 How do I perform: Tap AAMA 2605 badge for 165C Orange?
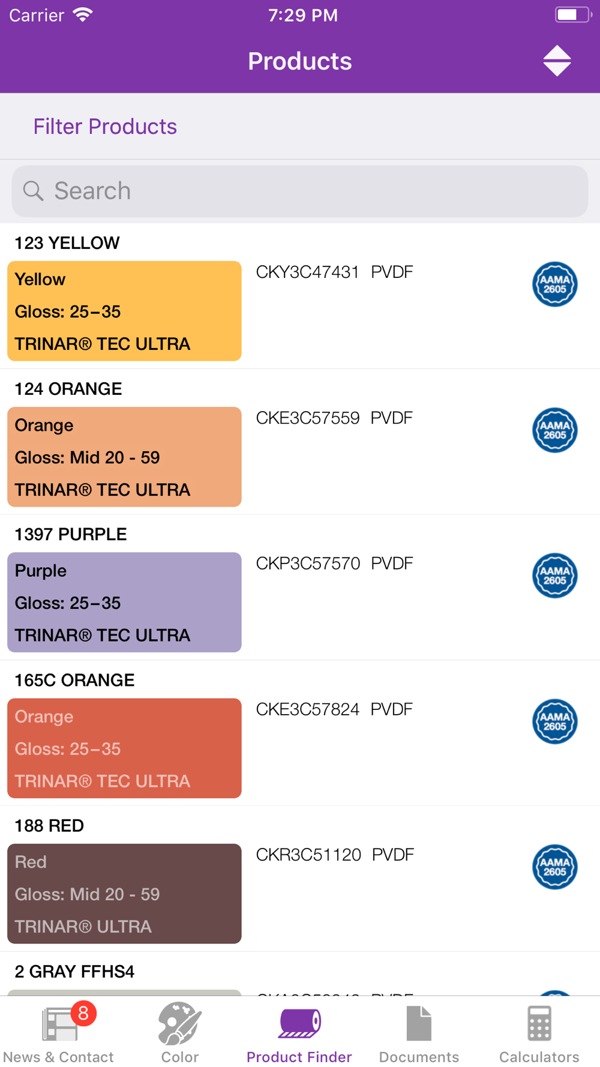point(555,721)
